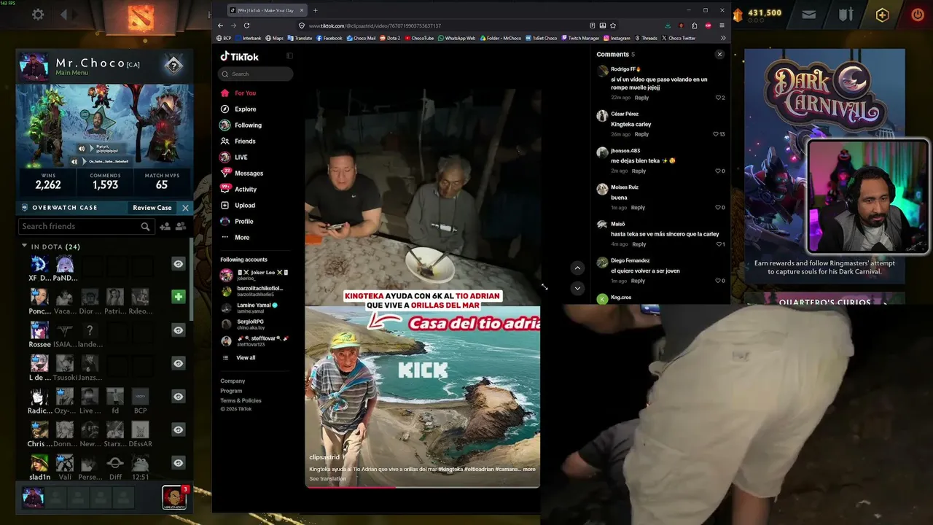Screen dimensions: 933x525
Task: Open TikTok For You feed
Action: click(245, 93)
